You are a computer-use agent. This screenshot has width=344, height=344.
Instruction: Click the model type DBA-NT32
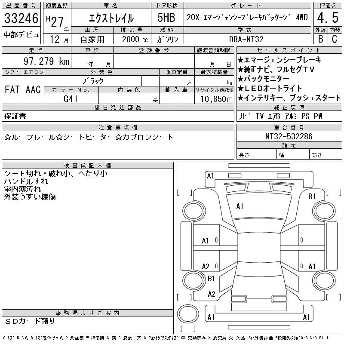pyautogui.click(x=246, y=39)
